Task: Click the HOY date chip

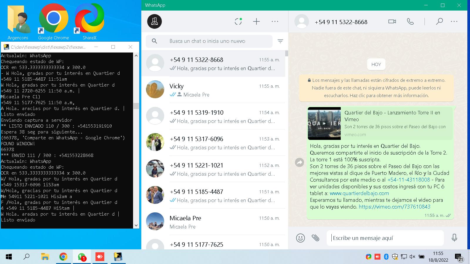Action: [376, 65]
